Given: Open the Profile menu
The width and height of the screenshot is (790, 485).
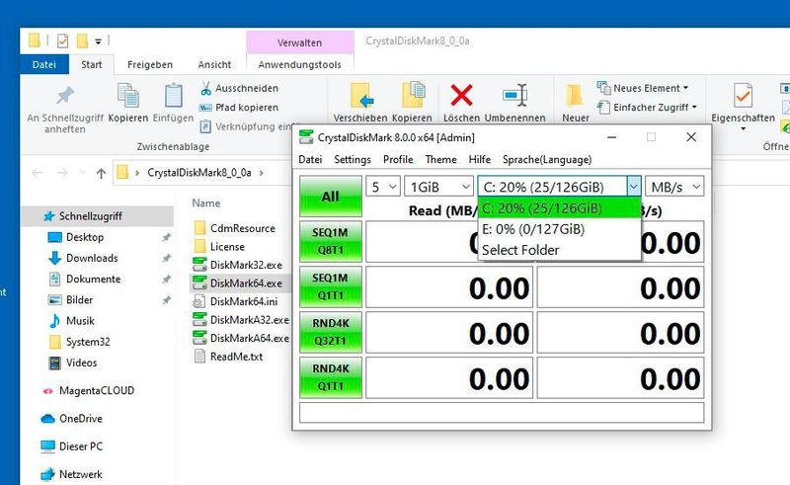Looking at the screenshot, I should 398,160.
